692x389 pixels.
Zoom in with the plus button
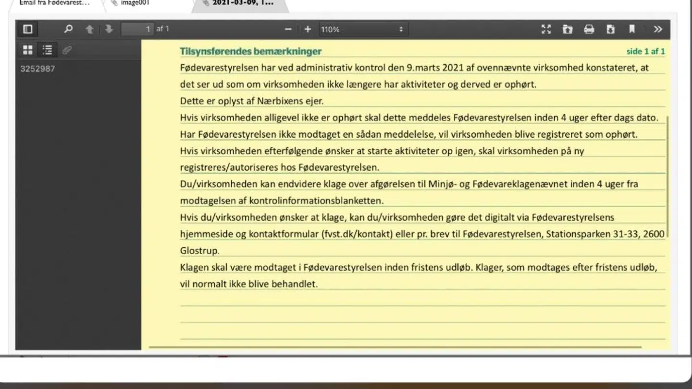(308, 29)
